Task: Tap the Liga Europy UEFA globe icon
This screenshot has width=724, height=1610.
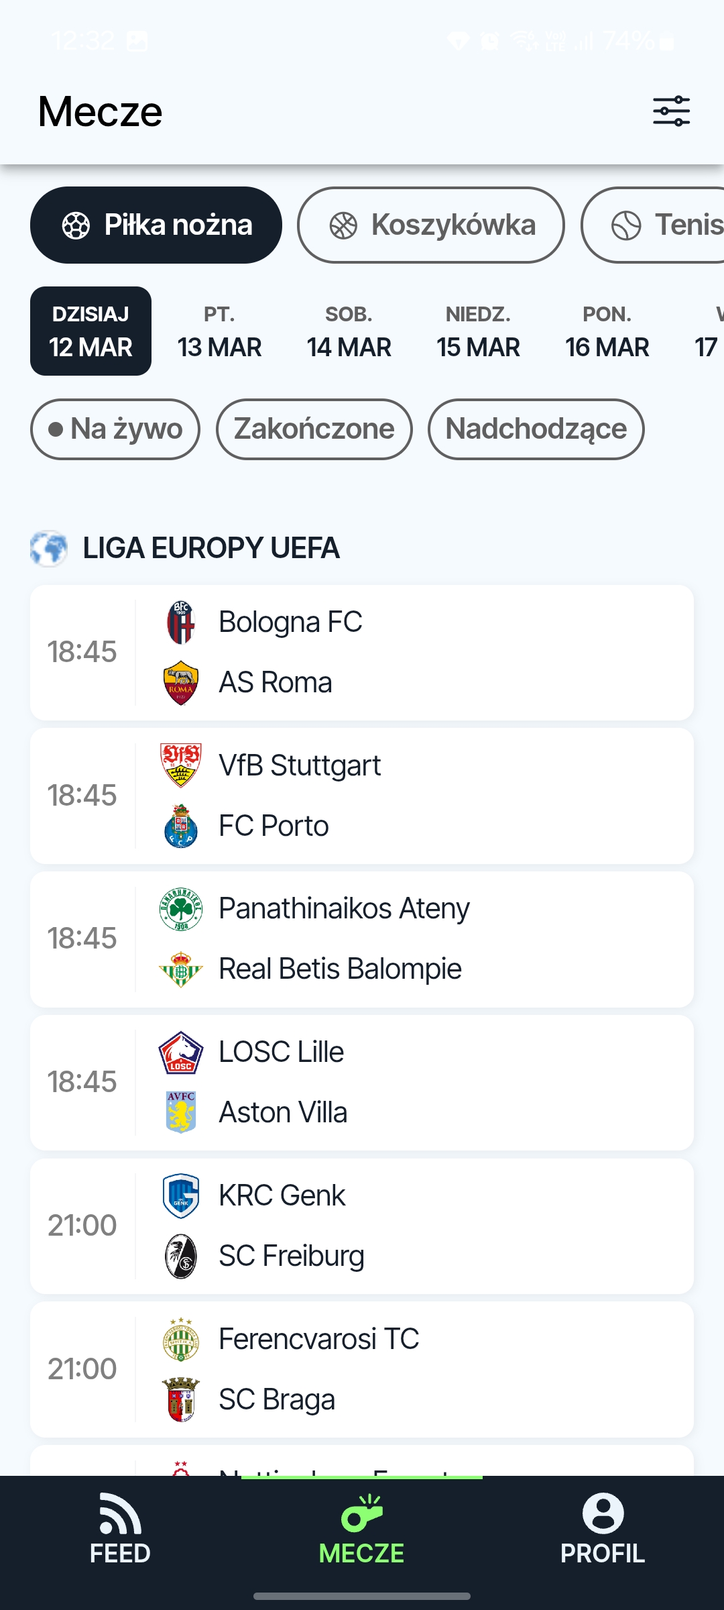Action: 49,548
